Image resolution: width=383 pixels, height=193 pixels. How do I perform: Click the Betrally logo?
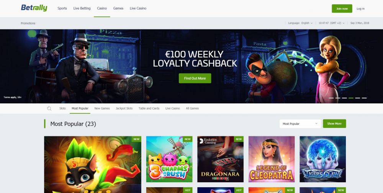coord(34,8)
